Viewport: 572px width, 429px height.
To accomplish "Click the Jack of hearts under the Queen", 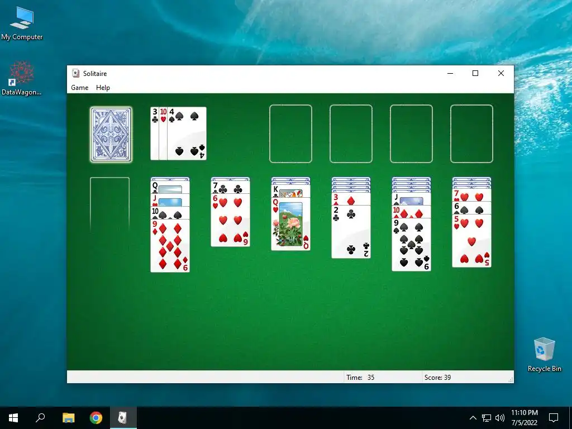I will tap(170, 201).
